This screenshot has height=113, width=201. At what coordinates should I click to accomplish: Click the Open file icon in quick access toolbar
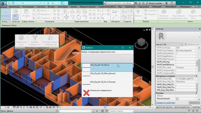(x=9, y=3)
